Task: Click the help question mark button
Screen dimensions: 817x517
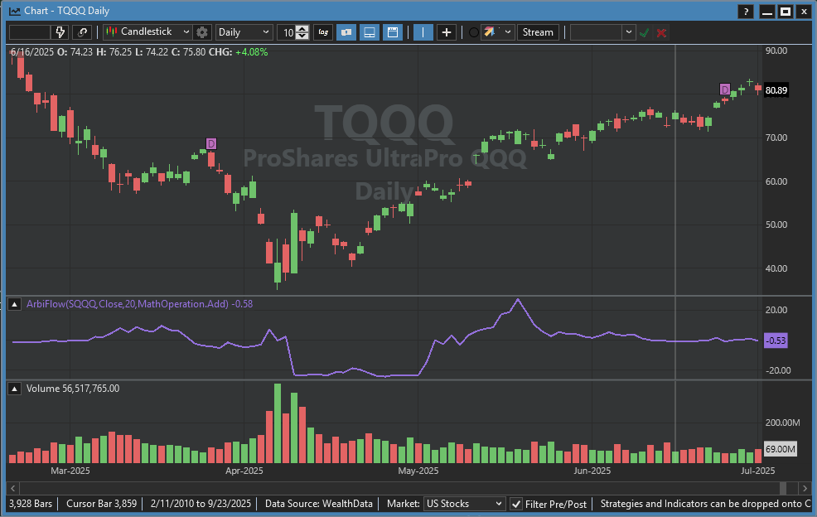Action: pyautogui.click(x=747, y=12)
